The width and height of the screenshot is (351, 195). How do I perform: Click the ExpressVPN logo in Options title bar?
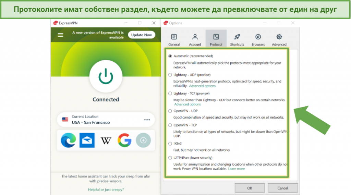pos(166,23)
